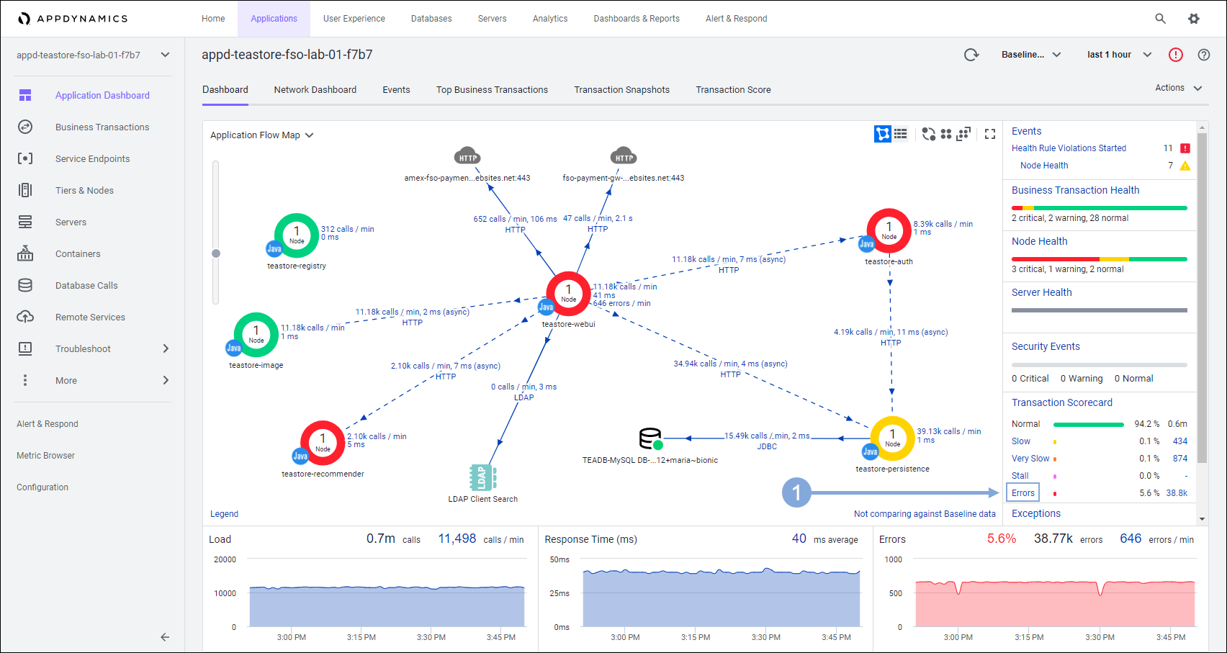
Task: Open the Actions dropdown menu
Action: tap(1178, 88)
